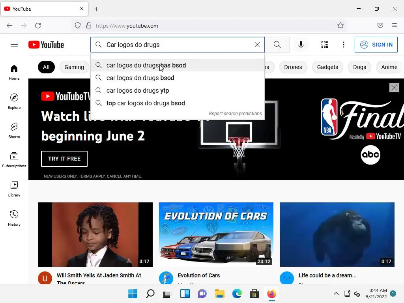
Task: Select the Gadgets filter chip
Action: point(327,67)
